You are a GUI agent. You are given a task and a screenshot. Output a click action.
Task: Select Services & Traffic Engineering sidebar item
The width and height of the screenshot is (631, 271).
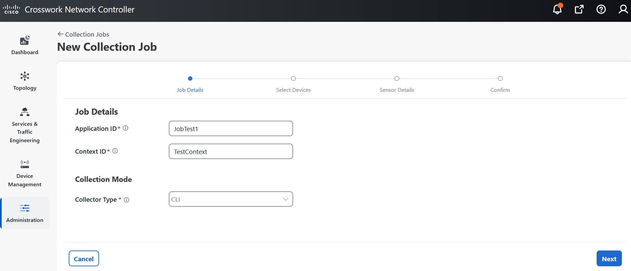25,125
